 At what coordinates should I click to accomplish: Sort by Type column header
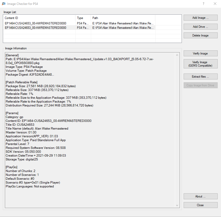(83, 18)
